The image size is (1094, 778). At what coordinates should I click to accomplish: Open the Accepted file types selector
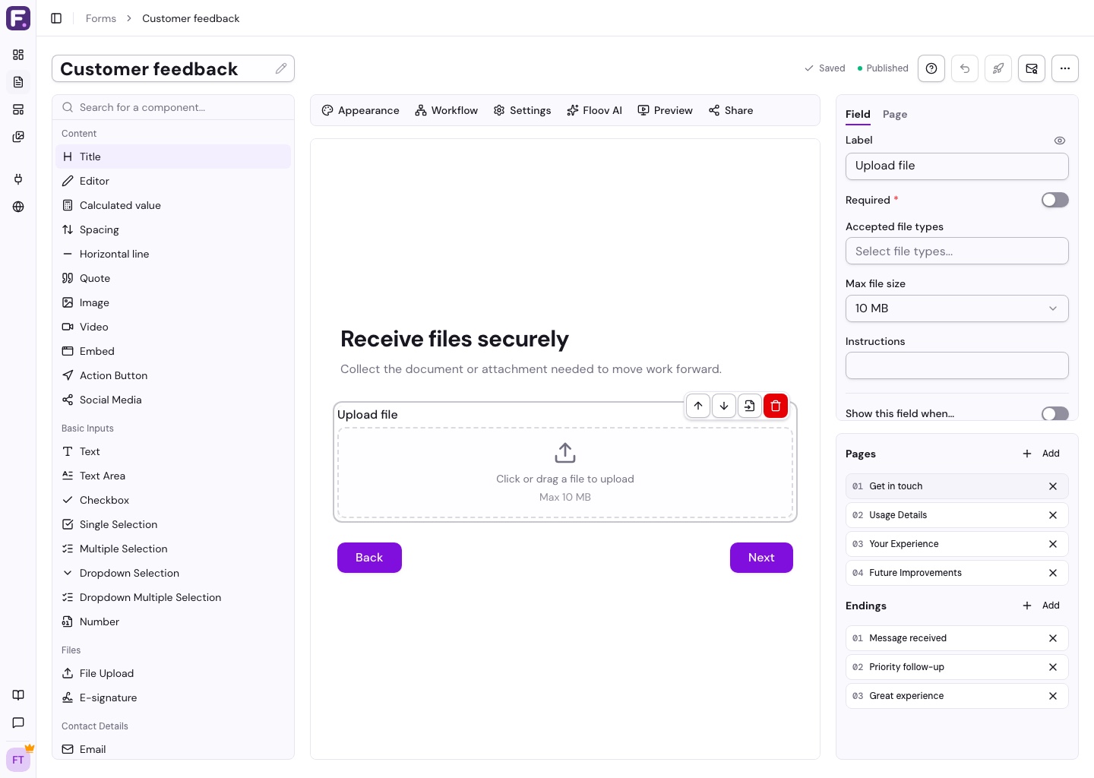click(956, 251)
